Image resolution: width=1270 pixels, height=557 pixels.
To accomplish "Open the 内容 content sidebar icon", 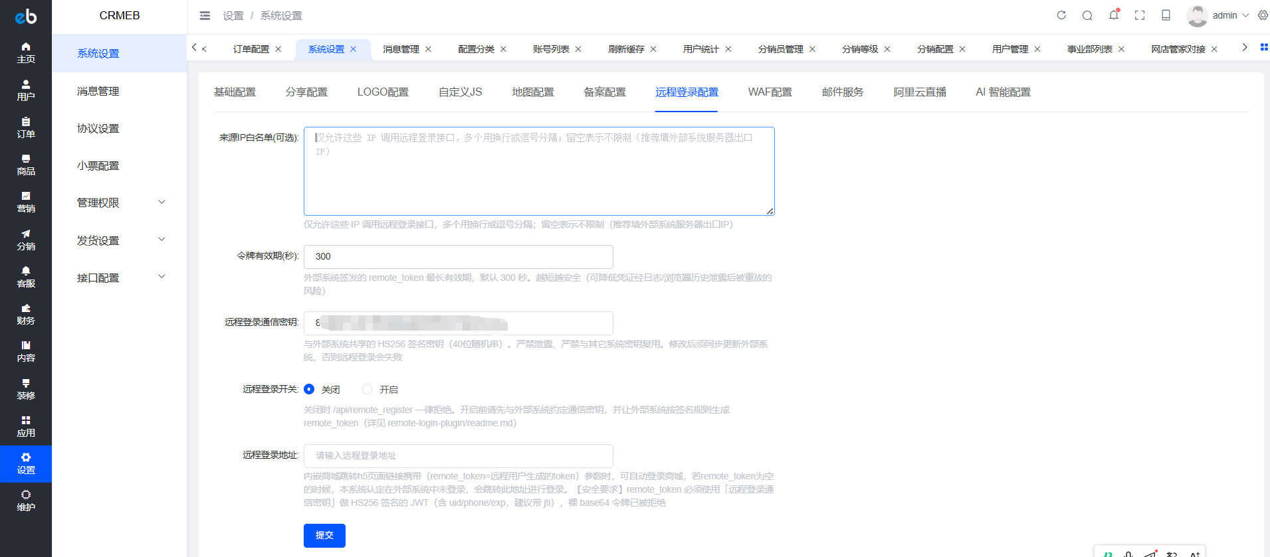I will (x=26, y=351).
